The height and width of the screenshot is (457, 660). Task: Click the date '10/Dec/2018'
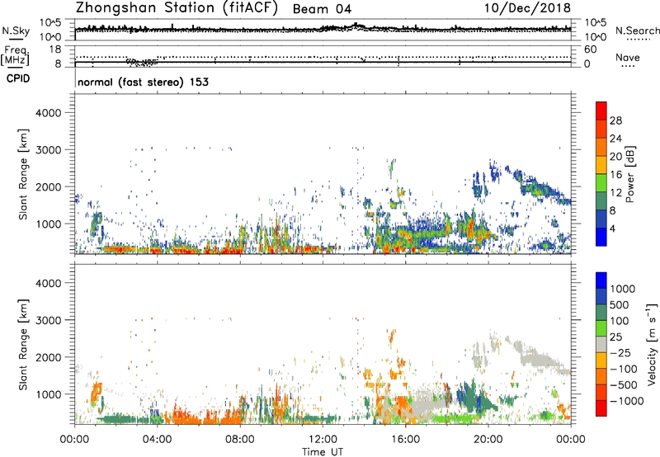click(x=527, y=8)
